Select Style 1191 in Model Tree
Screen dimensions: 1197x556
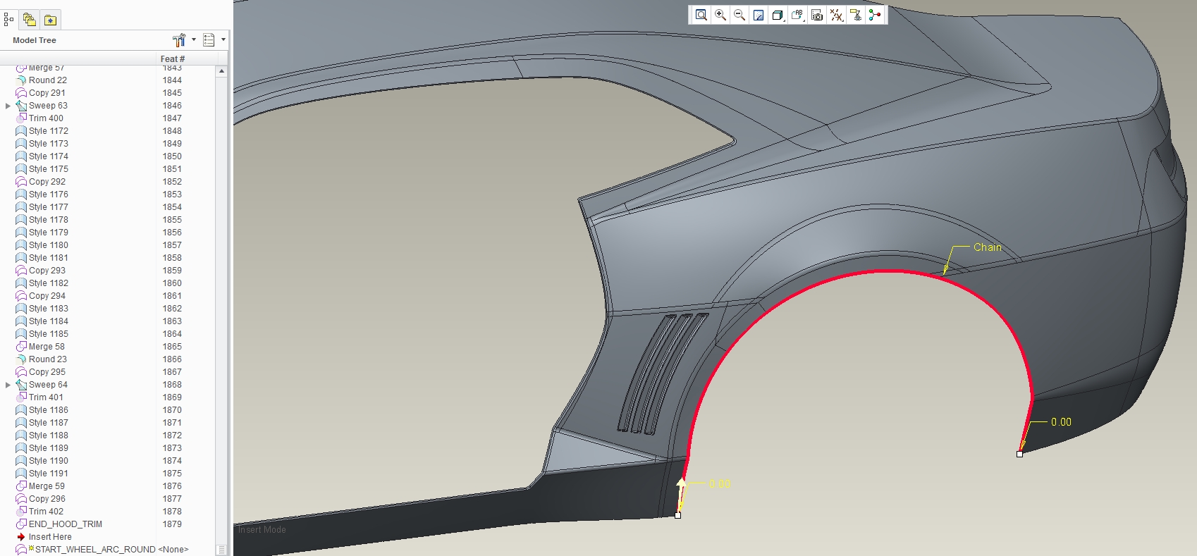click(x=49, y=474)
